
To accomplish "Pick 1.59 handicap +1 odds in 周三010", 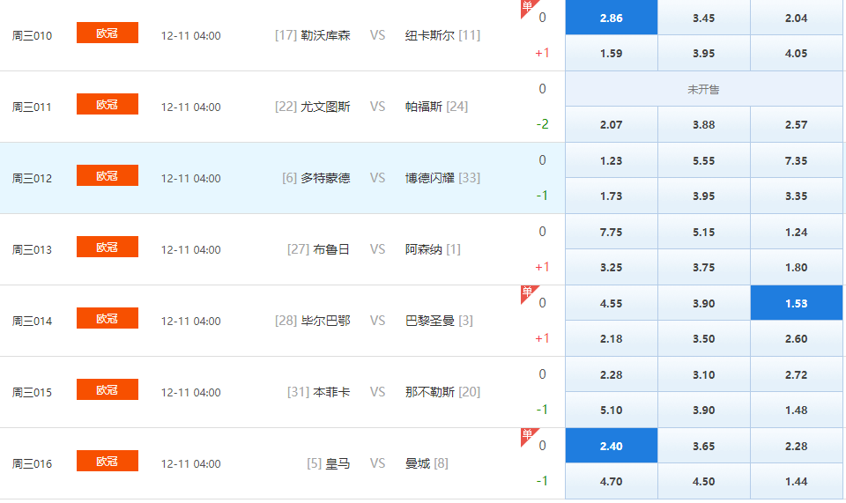I will (612, 54).
